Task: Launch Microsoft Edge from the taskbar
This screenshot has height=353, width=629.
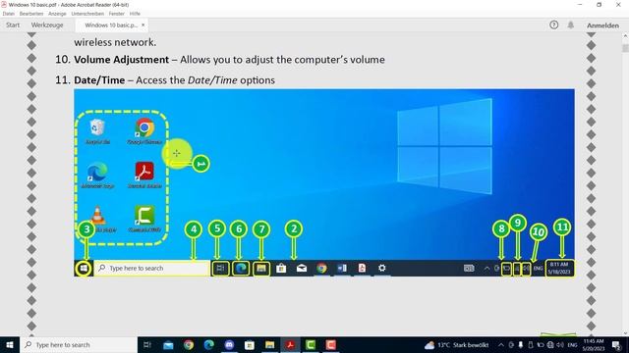Action: [209, 344]
